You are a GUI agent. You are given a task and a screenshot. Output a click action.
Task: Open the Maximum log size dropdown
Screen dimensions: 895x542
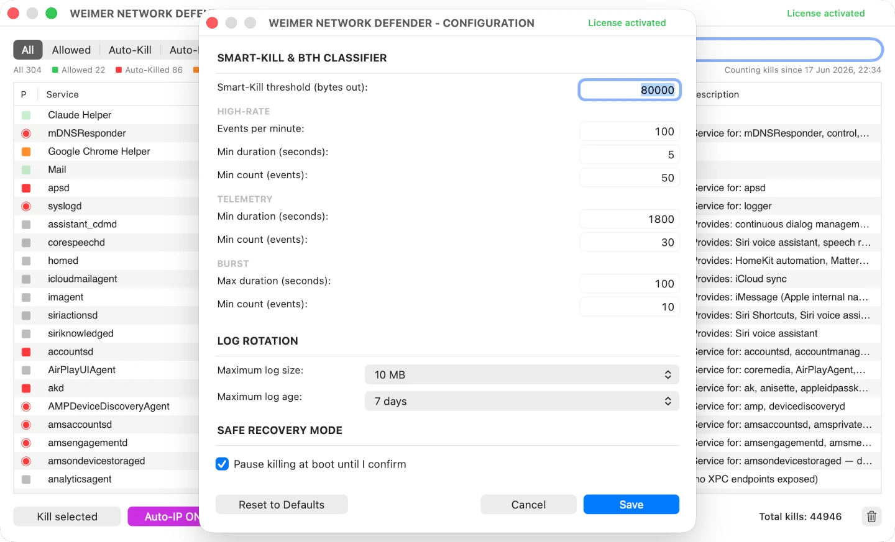(x=521, y=374)
